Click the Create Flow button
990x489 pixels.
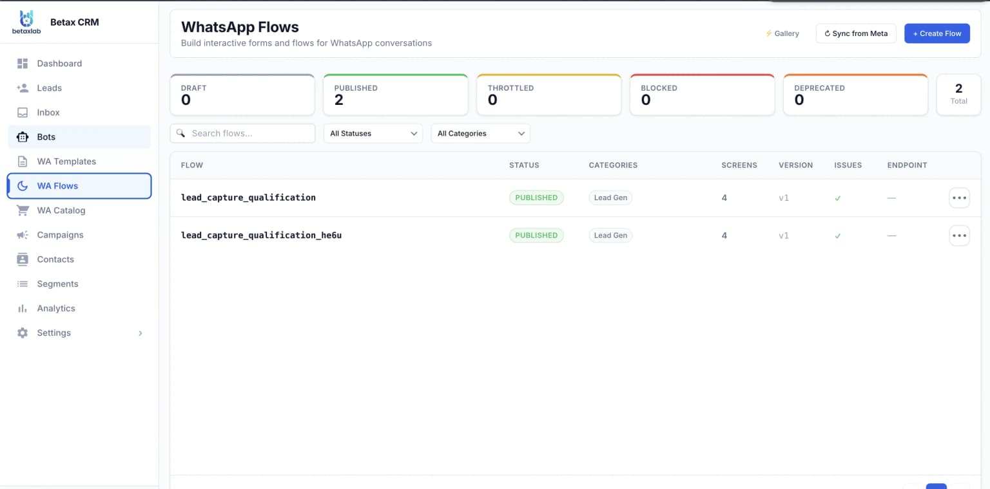click(x=937, y=33)
